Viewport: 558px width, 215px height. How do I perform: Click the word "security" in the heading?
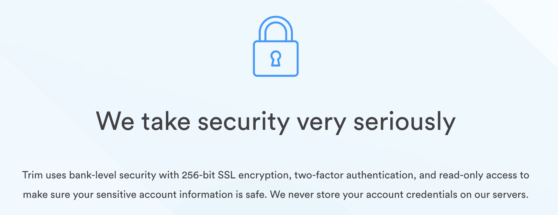coord(243,122)
